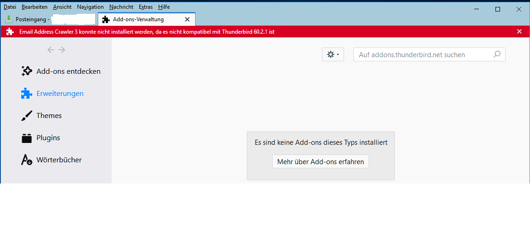This screenshot has height=249, width=530.
Task: Open the Bearbeiten menu
Action: tap(35, 7)
